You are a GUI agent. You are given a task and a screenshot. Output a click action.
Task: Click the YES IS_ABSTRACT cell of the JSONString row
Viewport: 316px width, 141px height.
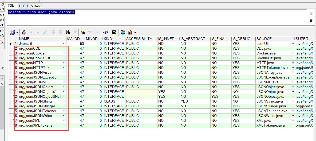[195, 101]
